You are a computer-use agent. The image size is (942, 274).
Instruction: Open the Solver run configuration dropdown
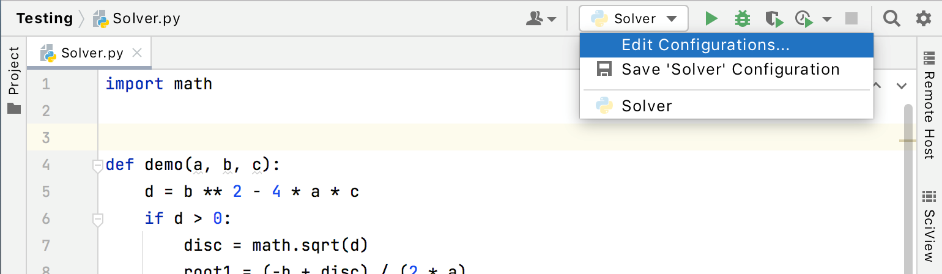[x=634, y=19]
